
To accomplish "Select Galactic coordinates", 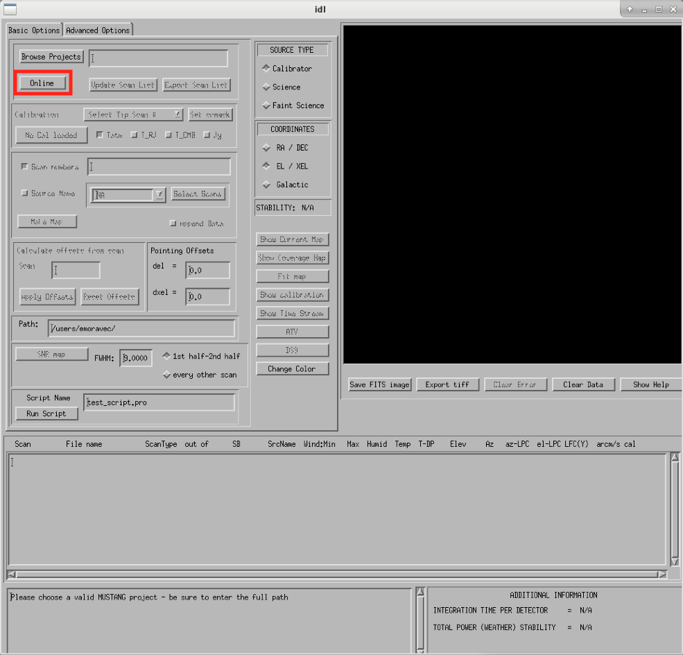I will [x=266, y=185].
